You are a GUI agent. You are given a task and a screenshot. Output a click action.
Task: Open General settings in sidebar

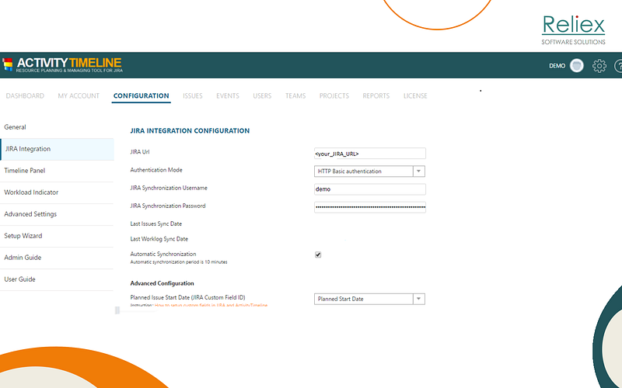coord(57,127)
